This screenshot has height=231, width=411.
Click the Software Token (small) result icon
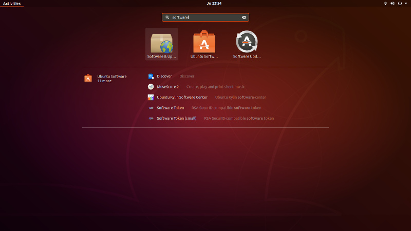(151, 119)
